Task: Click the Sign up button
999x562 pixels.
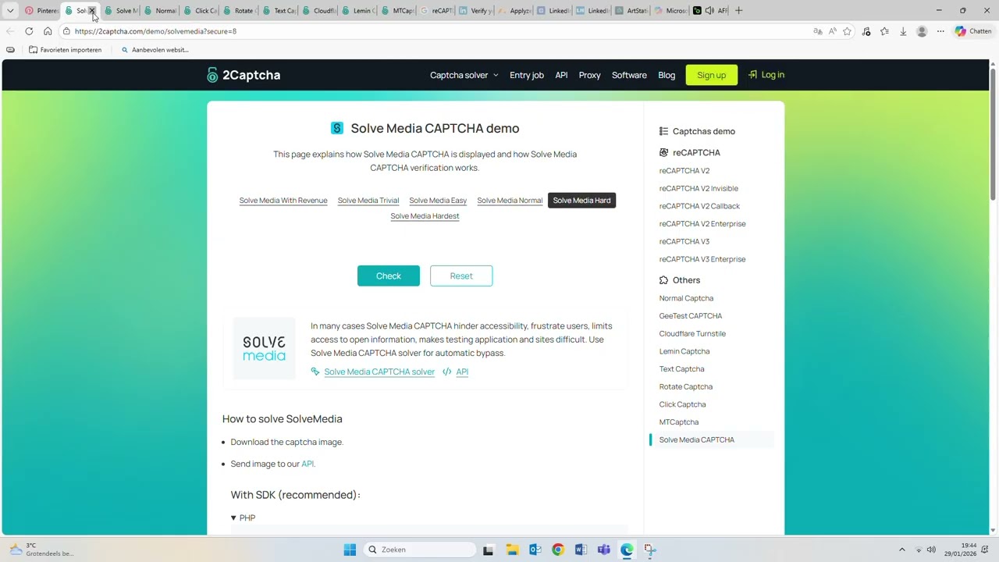Action: pos(712,75)
